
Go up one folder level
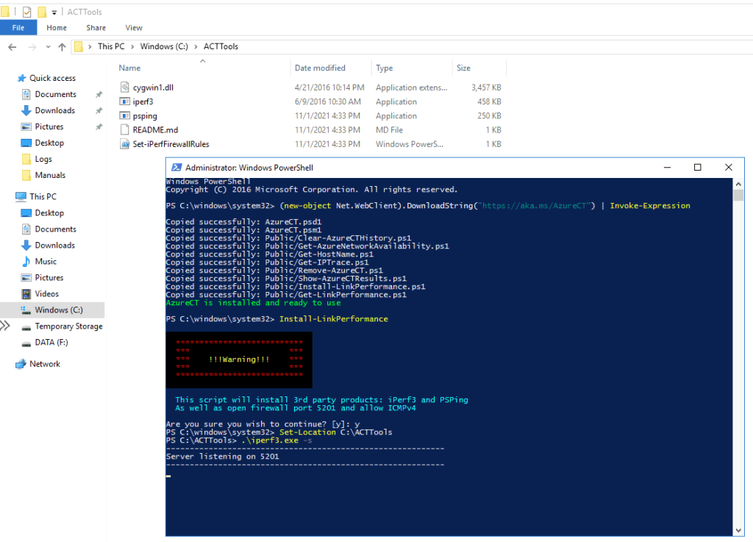click(x=62, y=46)
